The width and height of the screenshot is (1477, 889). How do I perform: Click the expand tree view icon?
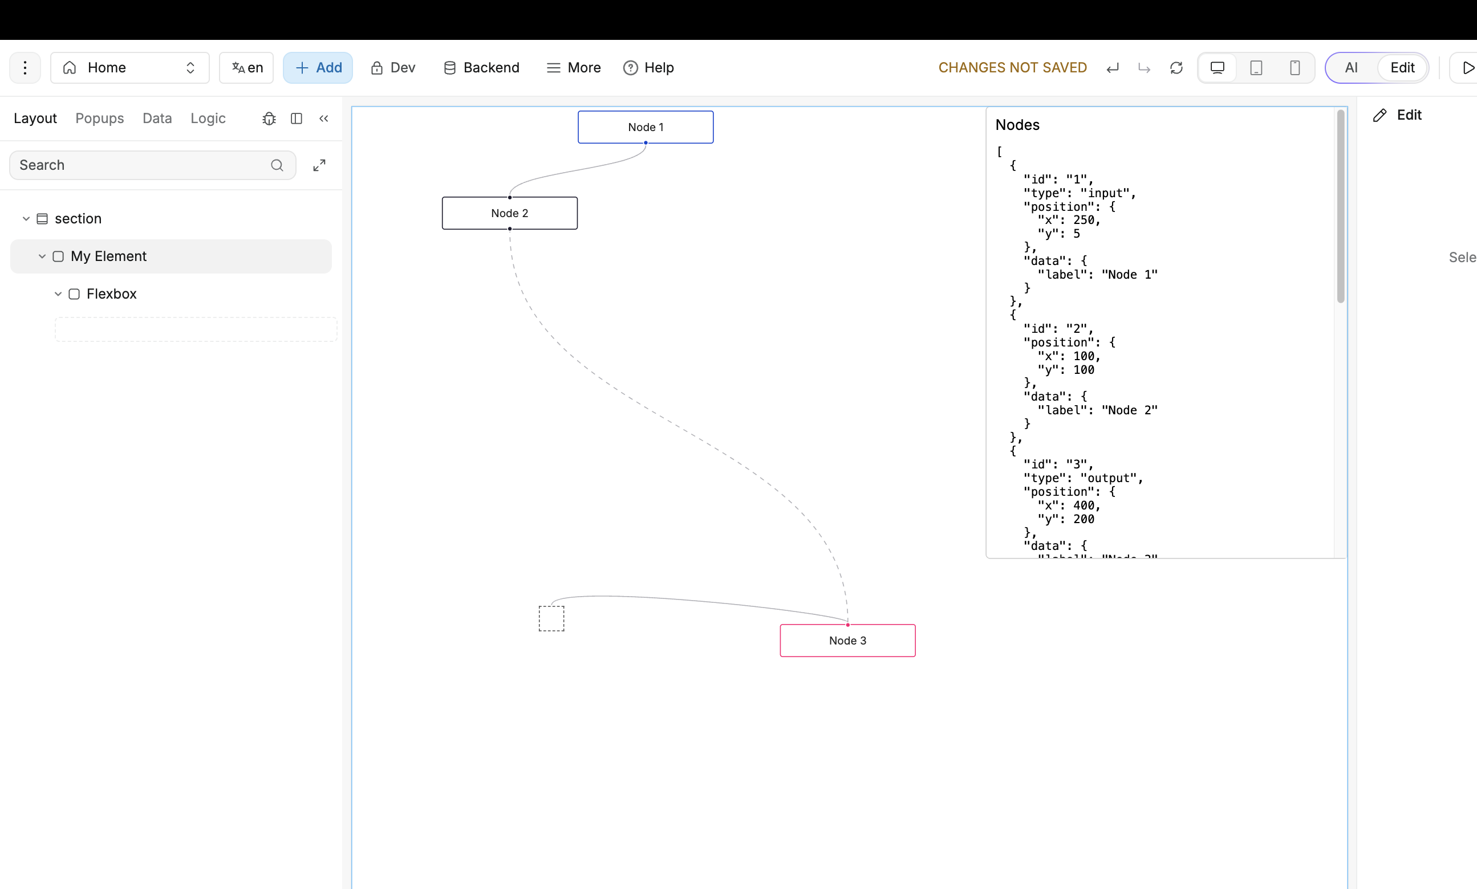click(319, 165)
